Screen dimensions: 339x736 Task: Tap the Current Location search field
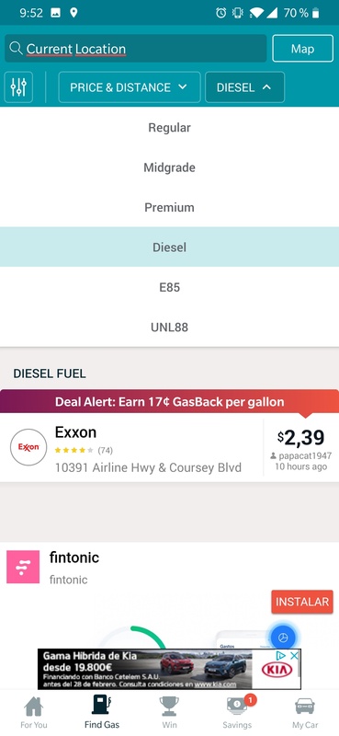point(135,49)
